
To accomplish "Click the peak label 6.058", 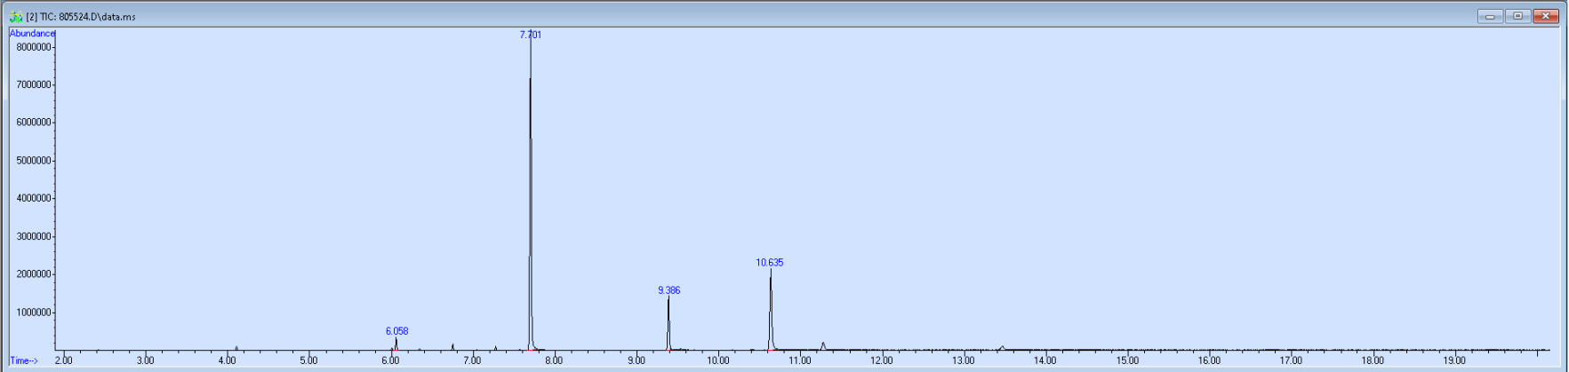I will tap(397, 331).
